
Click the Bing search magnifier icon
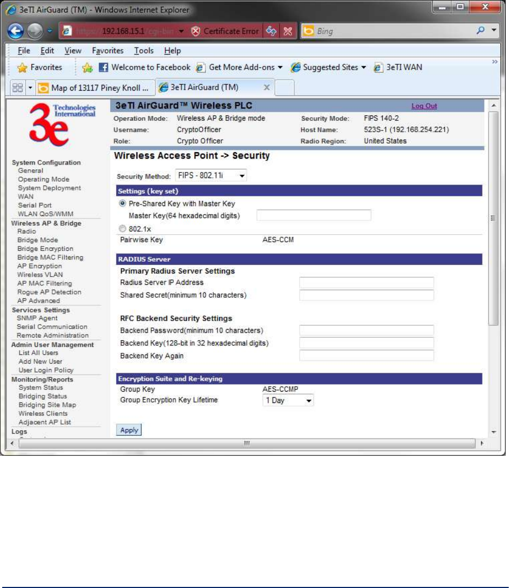tap(480, 30)
